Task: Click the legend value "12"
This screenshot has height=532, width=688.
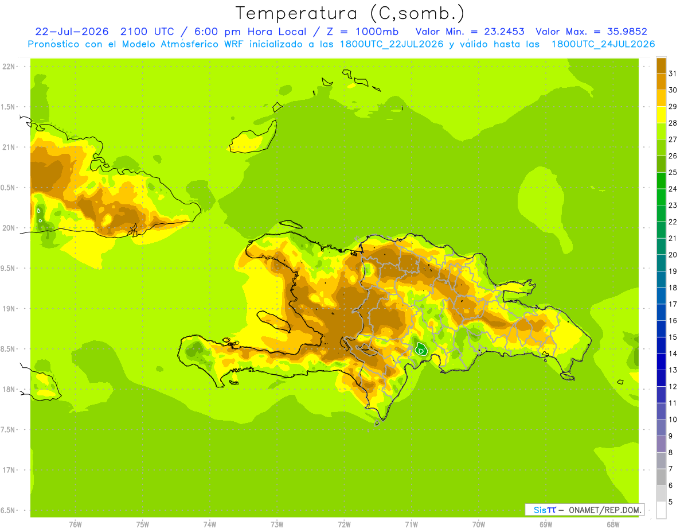Action: coord(673,386)
